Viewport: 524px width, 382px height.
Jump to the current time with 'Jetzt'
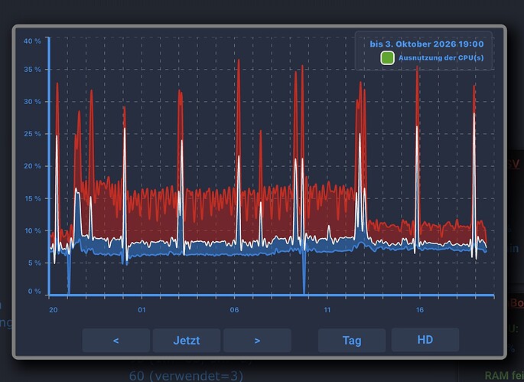click(187, 340)
